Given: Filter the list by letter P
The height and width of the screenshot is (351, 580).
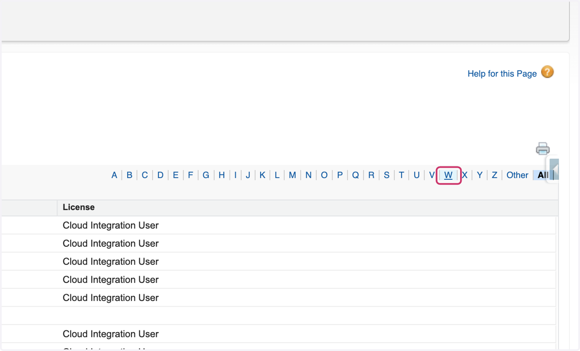Looking at the screenshot, I should point(340,175).
